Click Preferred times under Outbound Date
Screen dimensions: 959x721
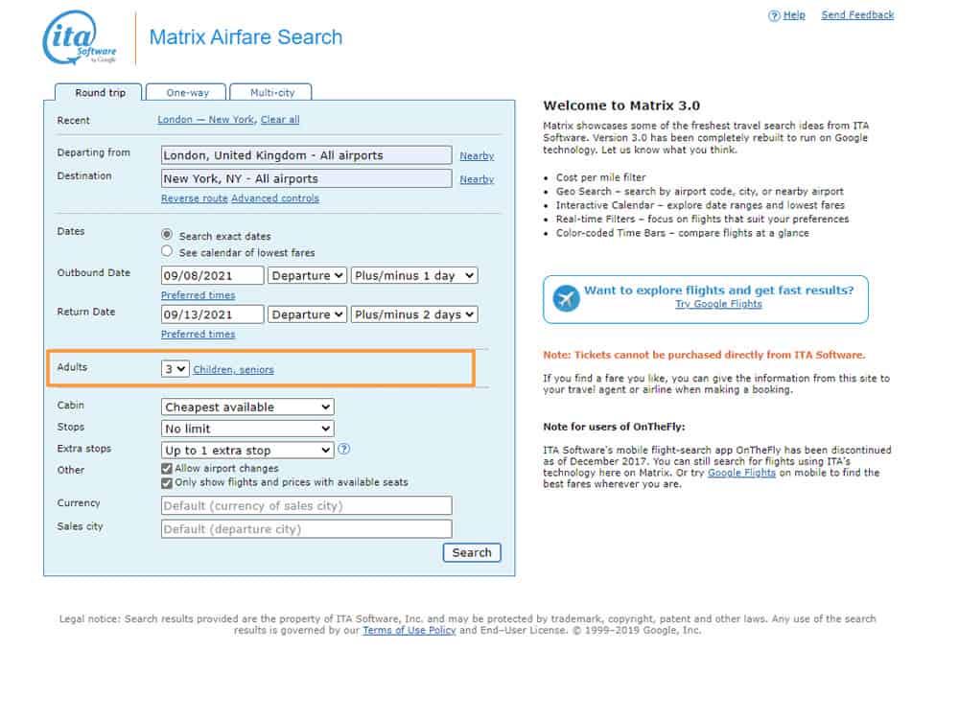(199, 295)
